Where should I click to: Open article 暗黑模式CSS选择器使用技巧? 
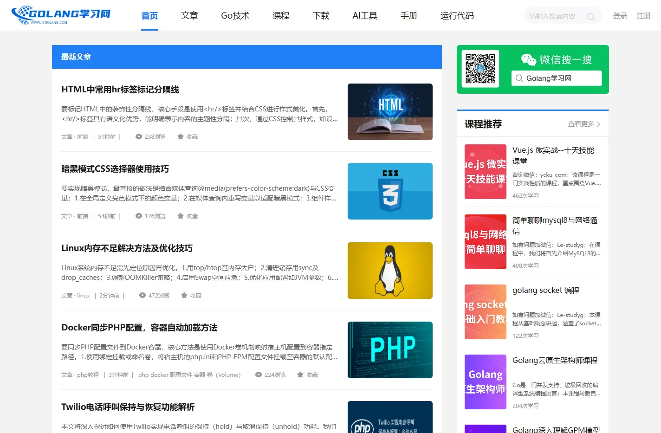pyautogui.click(x=115, y=169)
